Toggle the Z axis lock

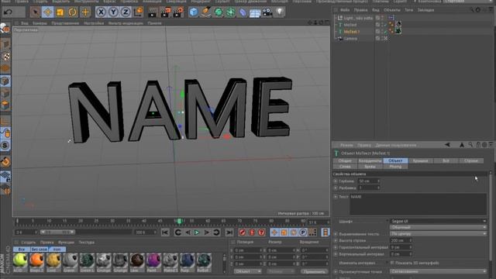pos(126,12)
